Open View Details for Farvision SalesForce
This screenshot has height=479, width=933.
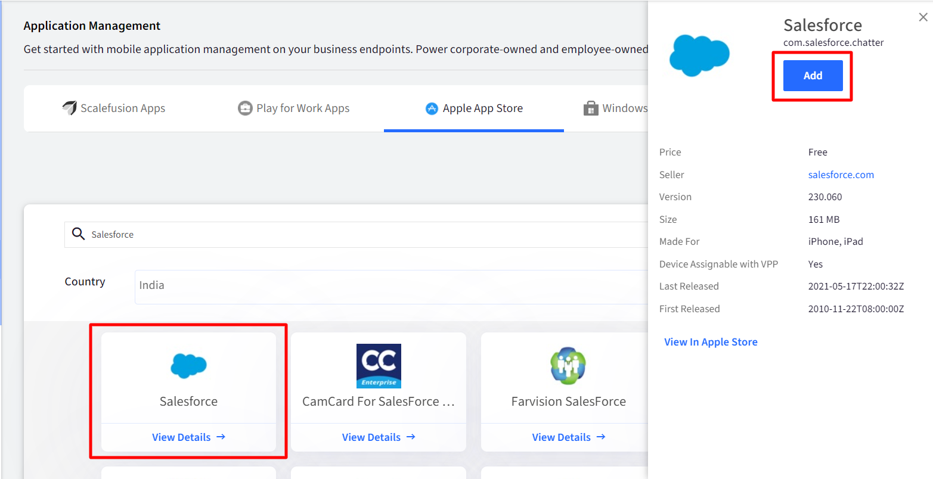click(569, 437)
